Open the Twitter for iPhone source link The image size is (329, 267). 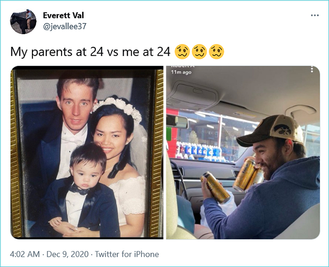point(127,254)
